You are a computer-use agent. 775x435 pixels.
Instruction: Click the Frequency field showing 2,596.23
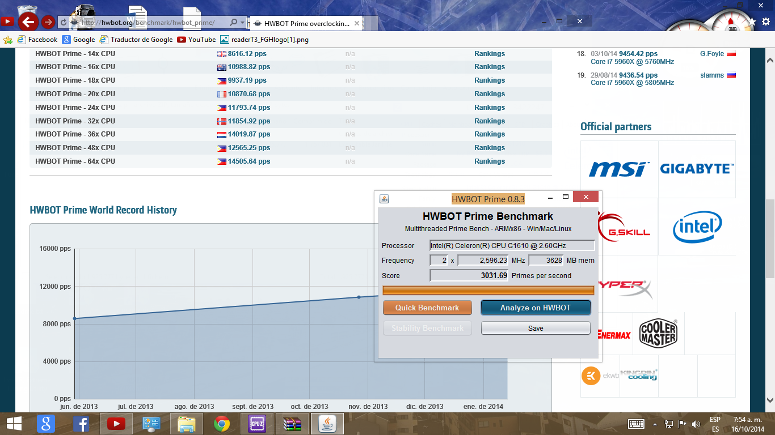(483, 261)
